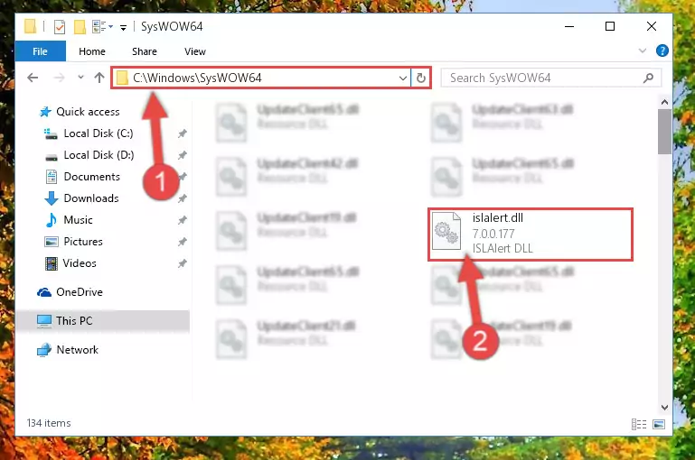
Task: Select Quick access in navigation pane
Action: 88,112
